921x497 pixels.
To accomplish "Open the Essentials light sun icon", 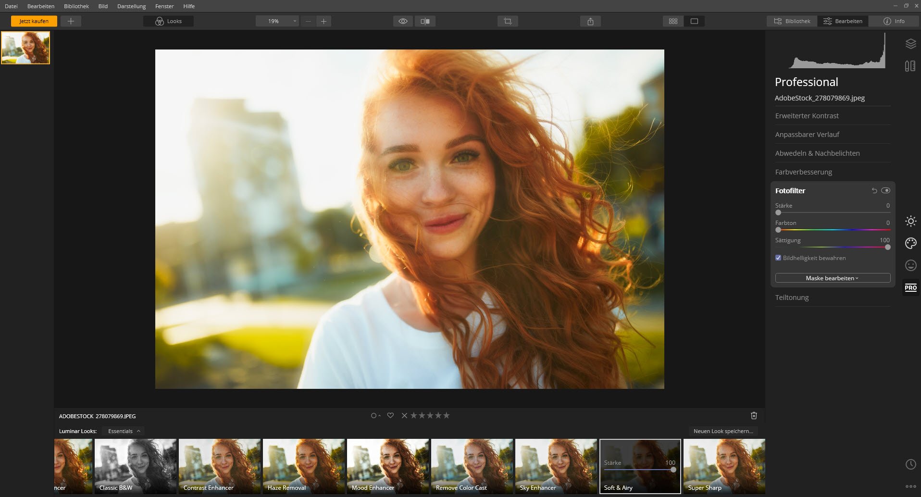I will coord(910,221).
